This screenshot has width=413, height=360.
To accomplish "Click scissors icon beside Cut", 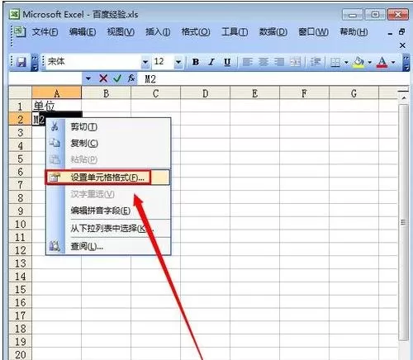I will click(55, 126).
